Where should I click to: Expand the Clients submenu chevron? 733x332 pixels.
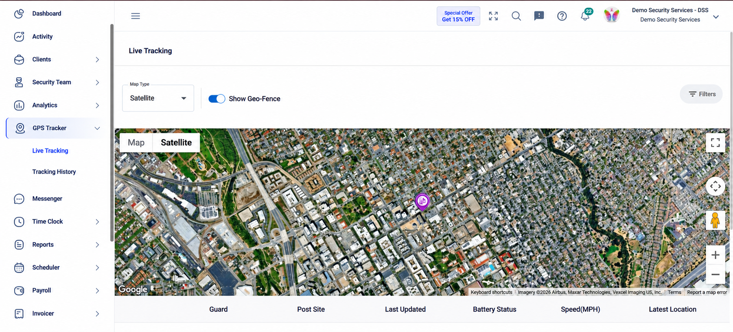coord(97,59)
